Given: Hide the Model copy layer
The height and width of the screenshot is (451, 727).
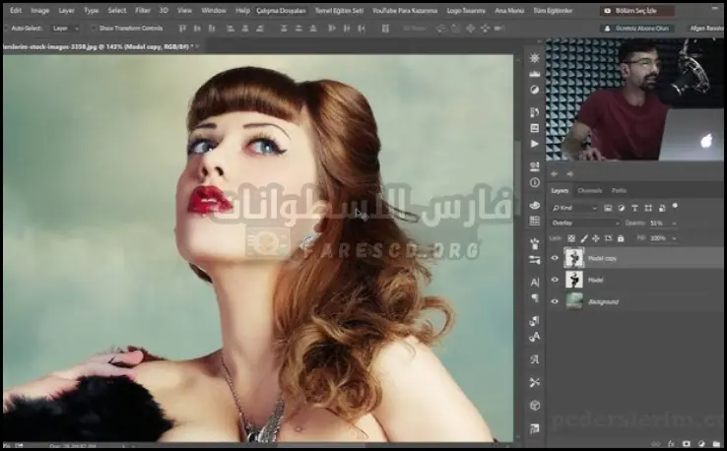Looking at the screenshot, I should pyautogui.click(x=555, y=259).
